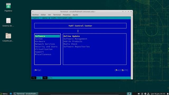Viewport: 169px width, 95px height.
Task: Select the Miscellaneous category
Action: tap(43, 54)
